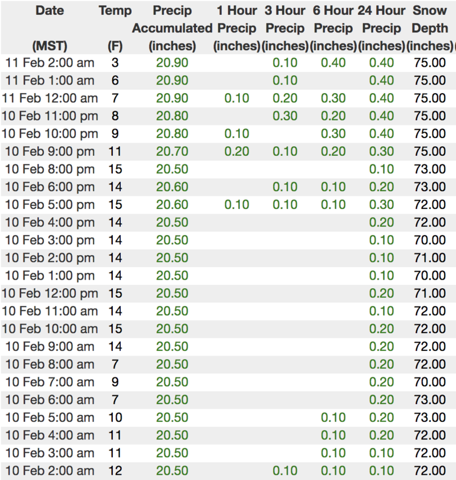
Task: Click the 20.70 accumulated precip value
Action: click(x=172, y=151)
